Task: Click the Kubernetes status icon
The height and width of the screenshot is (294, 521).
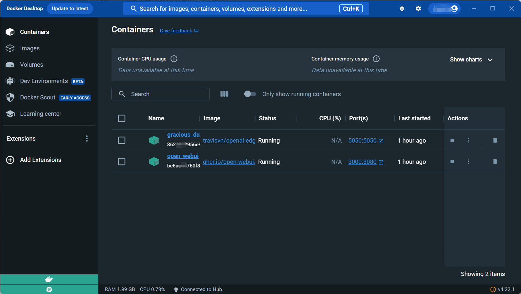Action: click(x=49, y=289)
